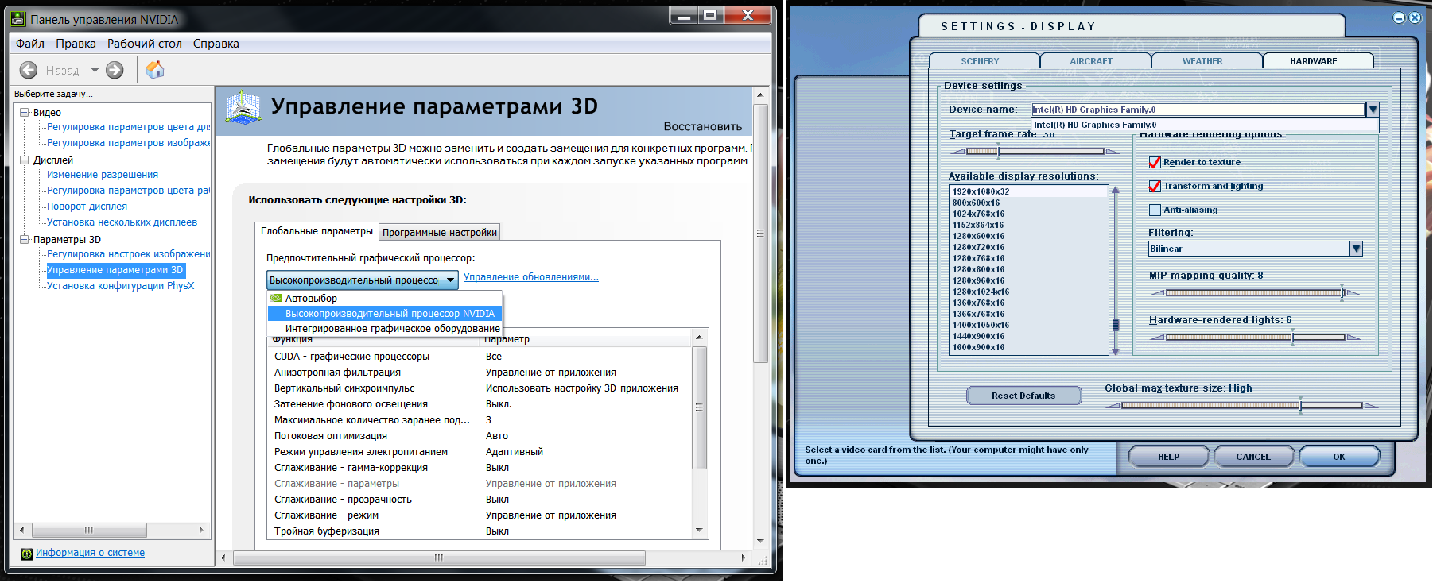
Task: Collapse the Дисплей tree node
Action: point(25,160)
